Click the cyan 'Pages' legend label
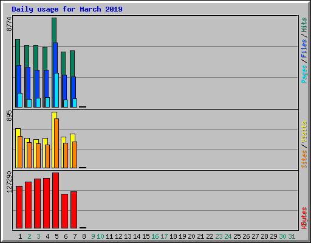 pyautogui.click(x=304, y=74)
